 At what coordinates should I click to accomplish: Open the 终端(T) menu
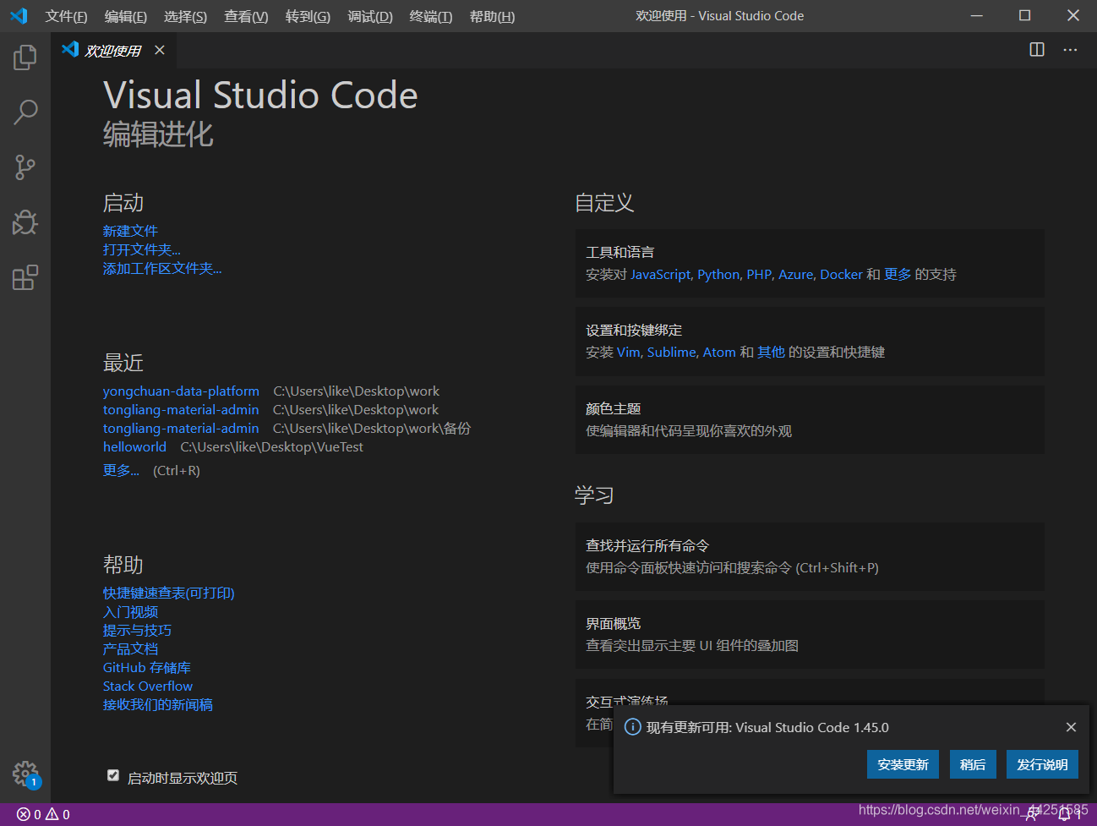(431, 16)
